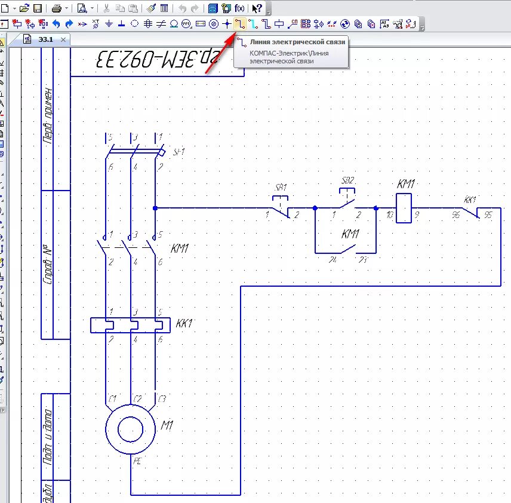Select the KK1 thermal relay block
The height and width of the screenshot is (503, 511).
pyautogui.click(x=130, y=325)
